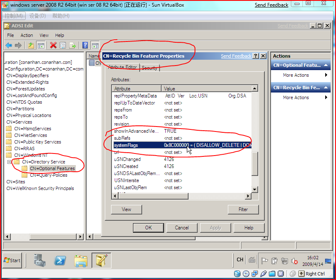Open VirtualBox 设备(D) menu

point(38,16)
